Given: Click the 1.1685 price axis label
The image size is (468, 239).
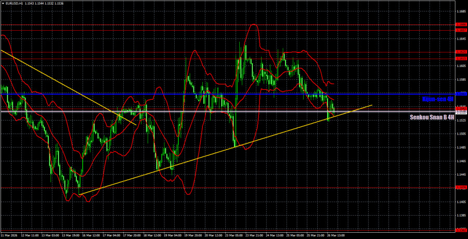Looking at the screenshot, I should 460,11.
